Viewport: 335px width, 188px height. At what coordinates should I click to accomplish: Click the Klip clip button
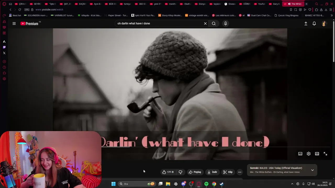tap(228, 172)
